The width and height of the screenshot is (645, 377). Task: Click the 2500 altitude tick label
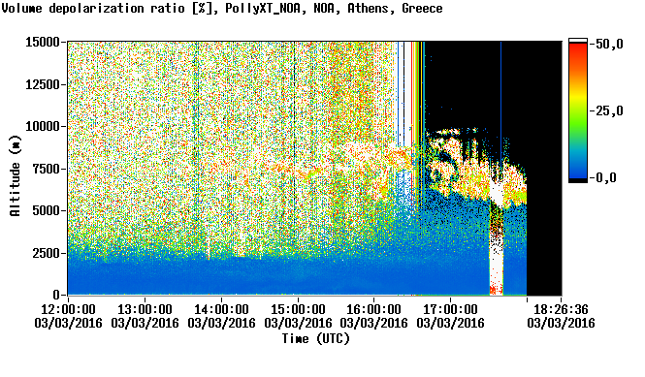47,253
